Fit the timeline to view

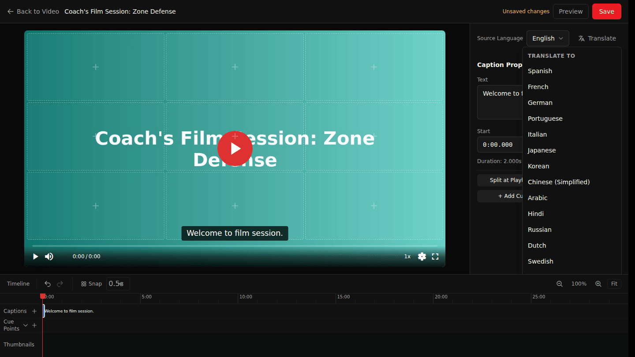point(614,284)
